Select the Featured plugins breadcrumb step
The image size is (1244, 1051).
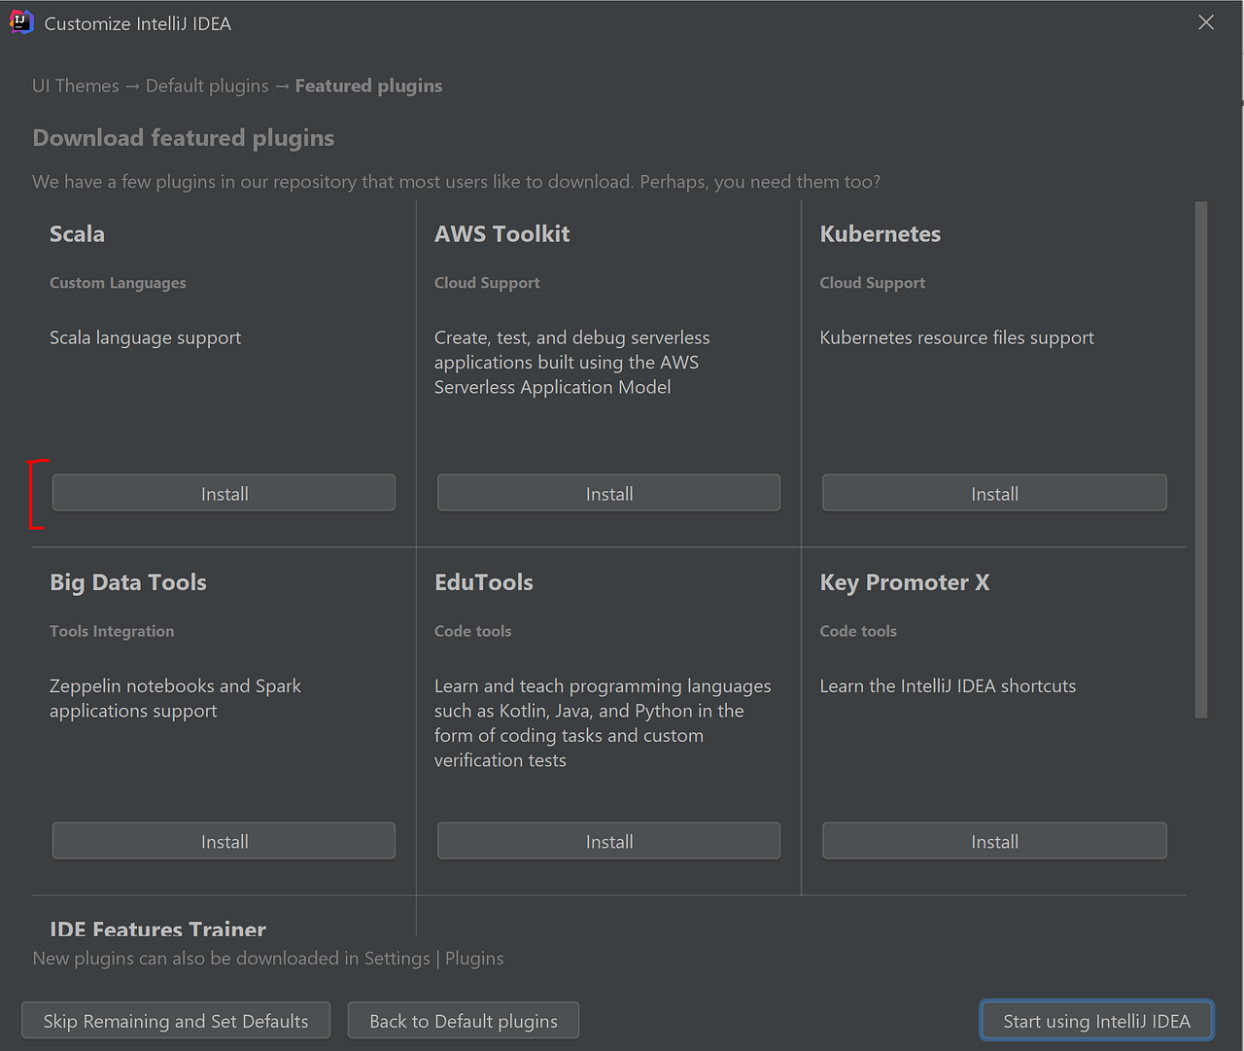click(368, 86)
